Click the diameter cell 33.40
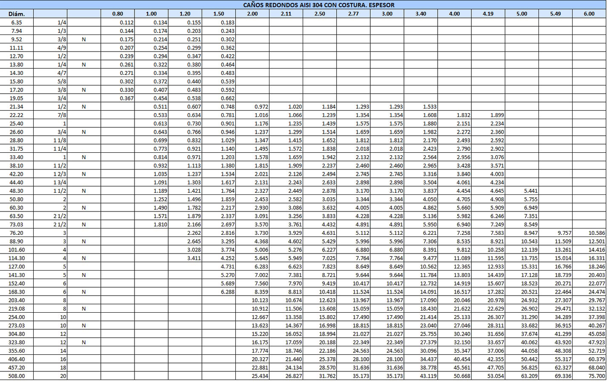Viewport: 613px width, 388px height. coord(17,157)
